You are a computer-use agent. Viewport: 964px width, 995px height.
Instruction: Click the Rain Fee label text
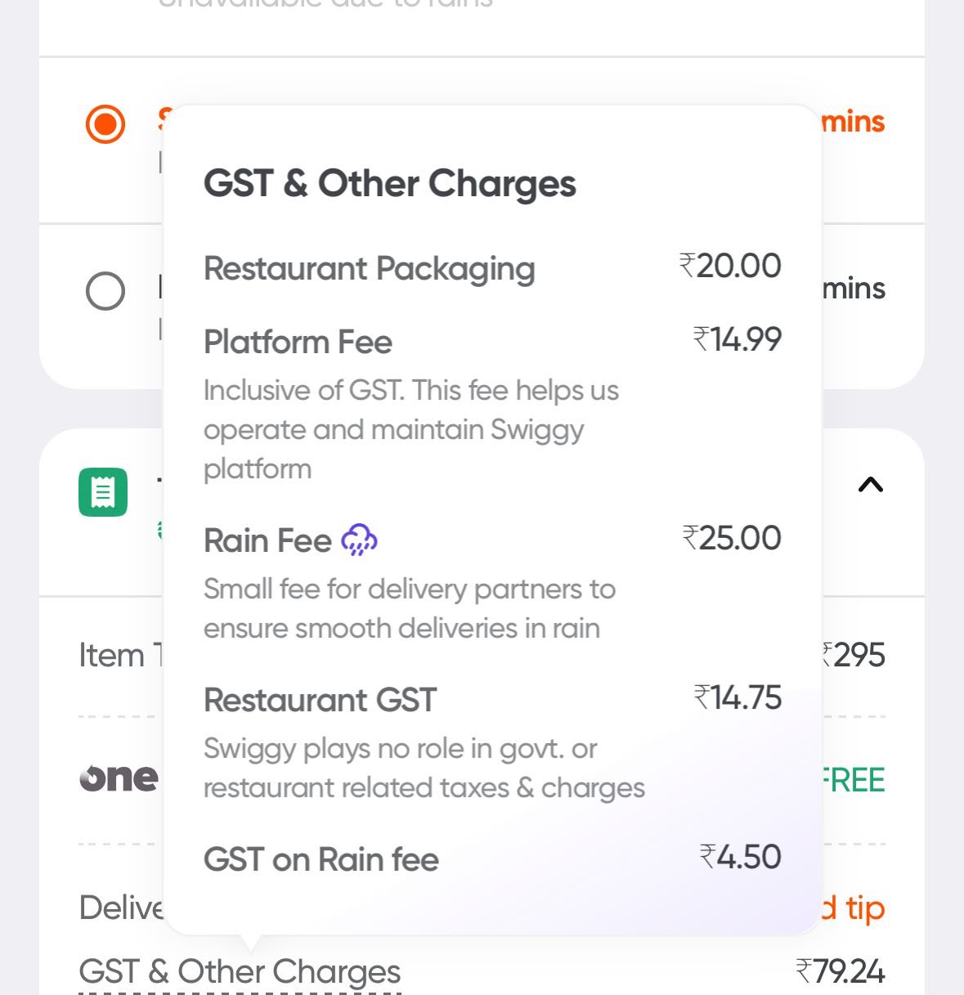click(x=267, y=540)
